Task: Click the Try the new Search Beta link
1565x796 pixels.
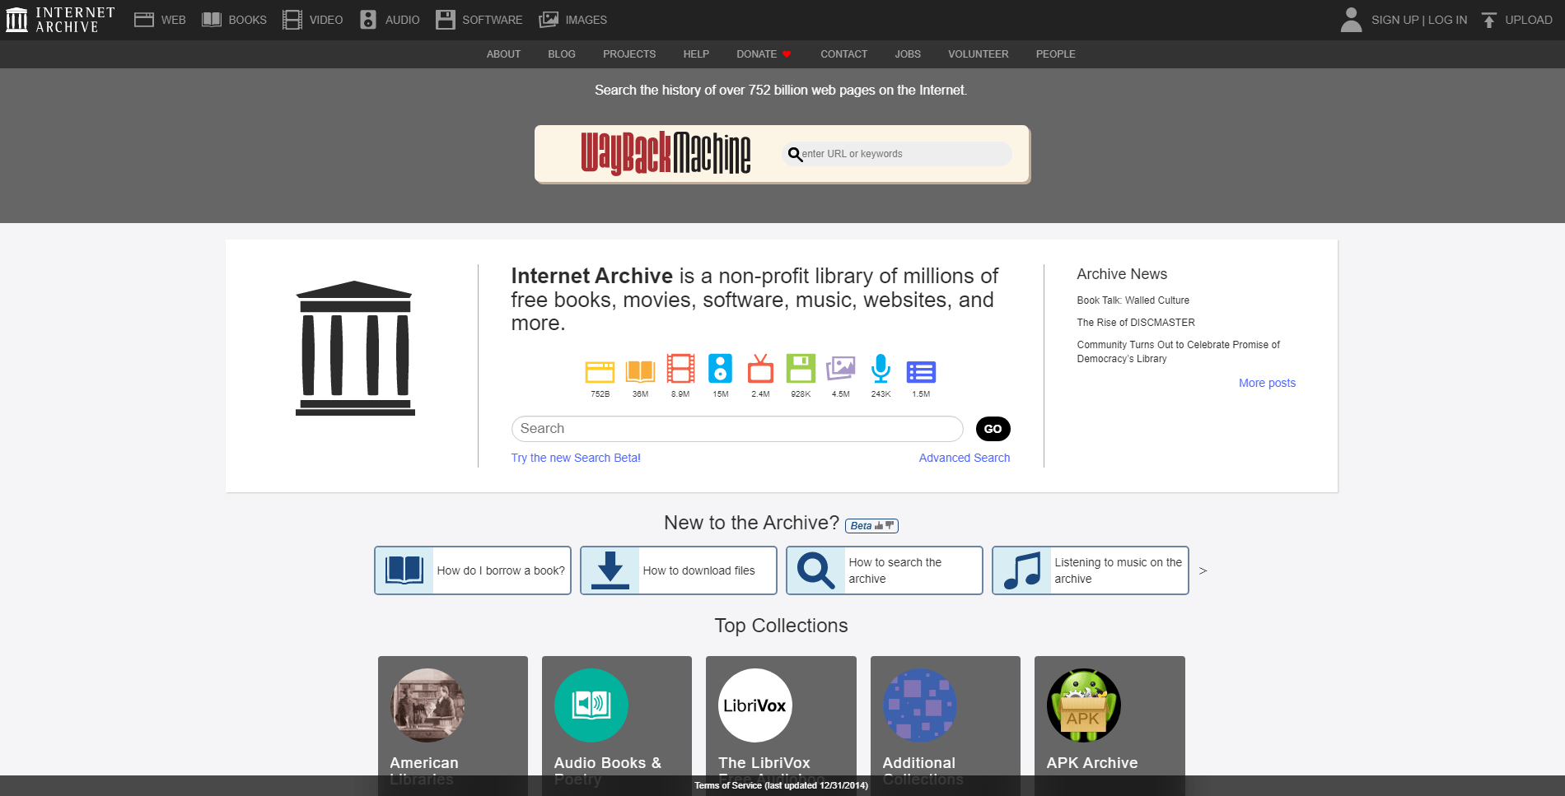Action: point(576,458)
